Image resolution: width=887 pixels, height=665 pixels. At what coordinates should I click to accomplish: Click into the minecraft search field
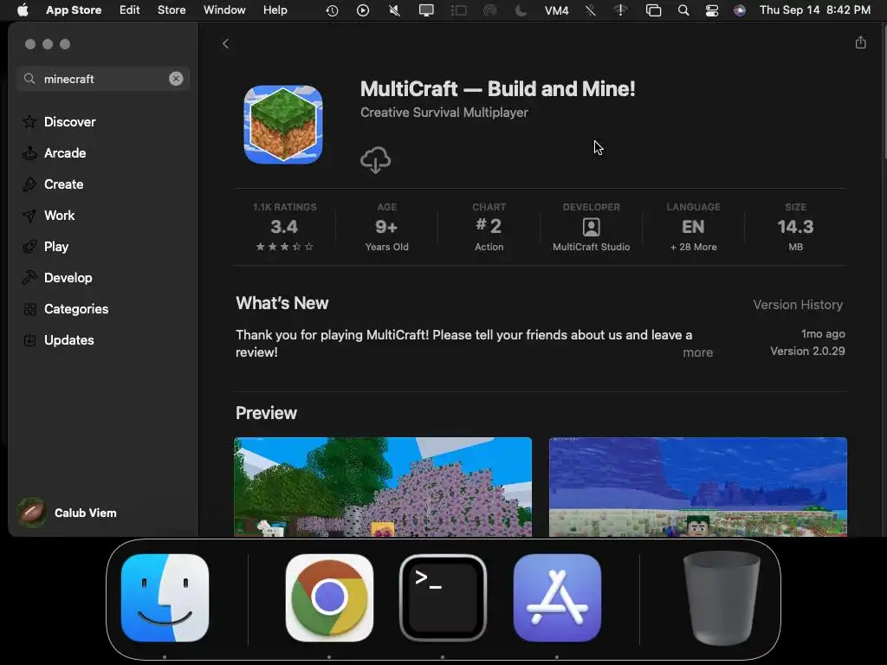(102, 79)
